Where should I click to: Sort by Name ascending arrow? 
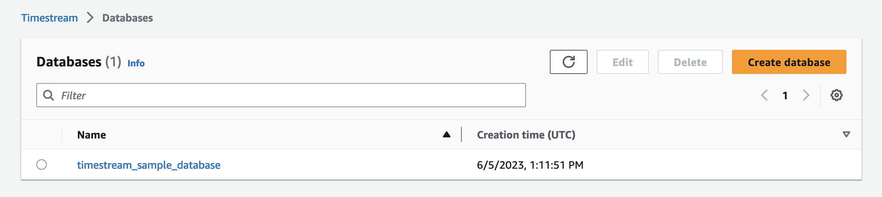(x=446, y=134)
